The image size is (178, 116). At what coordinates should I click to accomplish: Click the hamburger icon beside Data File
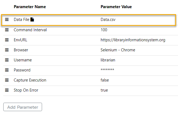(x=7, y=20)
